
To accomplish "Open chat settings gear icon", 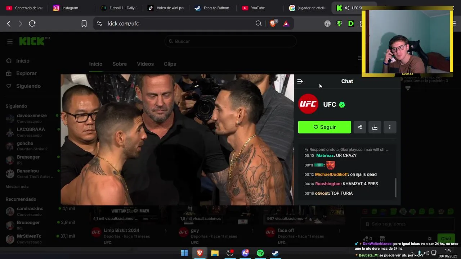I will pos(430,239).
